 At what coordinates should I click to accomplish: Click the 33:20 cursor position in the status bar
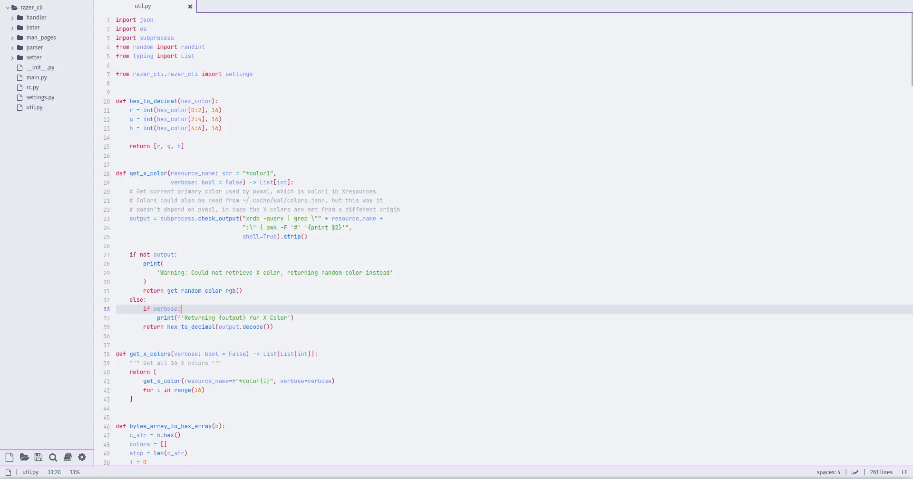click(54, 472)
